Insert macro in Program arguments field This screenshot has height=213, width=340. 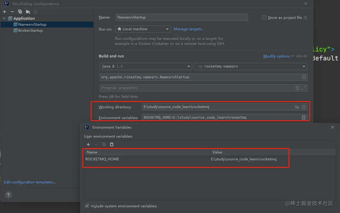click(297, 88)
